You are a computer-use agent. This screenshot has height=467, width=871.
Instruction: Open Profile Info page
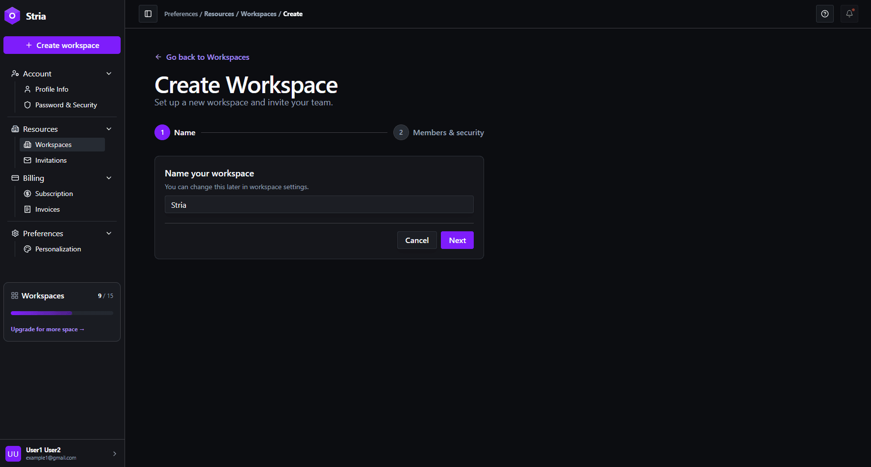(62, 89)
